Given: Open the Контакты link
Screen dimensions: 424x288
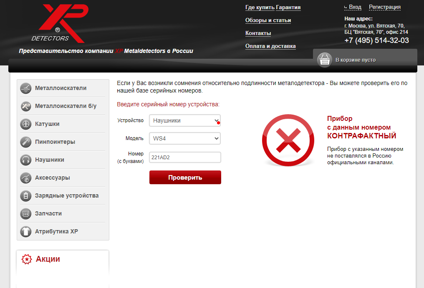Looking at the screenshot, I should click(258, 33).
